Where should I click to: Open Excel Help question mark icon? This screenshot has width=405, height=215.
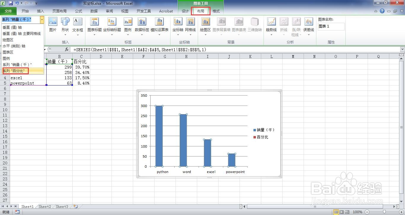[382, 11]
